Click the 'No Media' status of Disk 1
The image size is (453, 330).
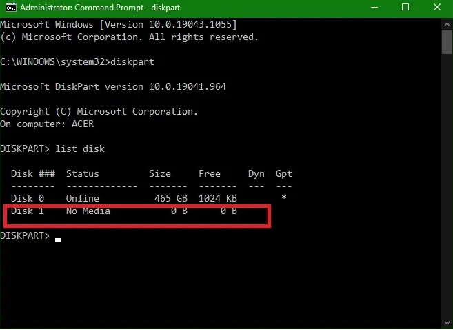[x=88, y=211]
